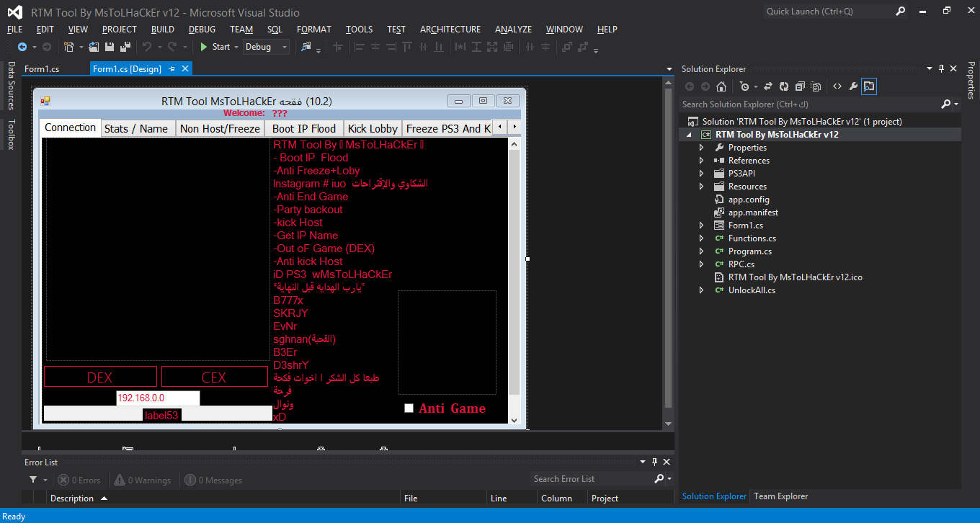Image resolution: width=980 pixels, height=523 pixels.
Task: Select RPC.cs in Solution Explorer
Action: coord(742,264)
